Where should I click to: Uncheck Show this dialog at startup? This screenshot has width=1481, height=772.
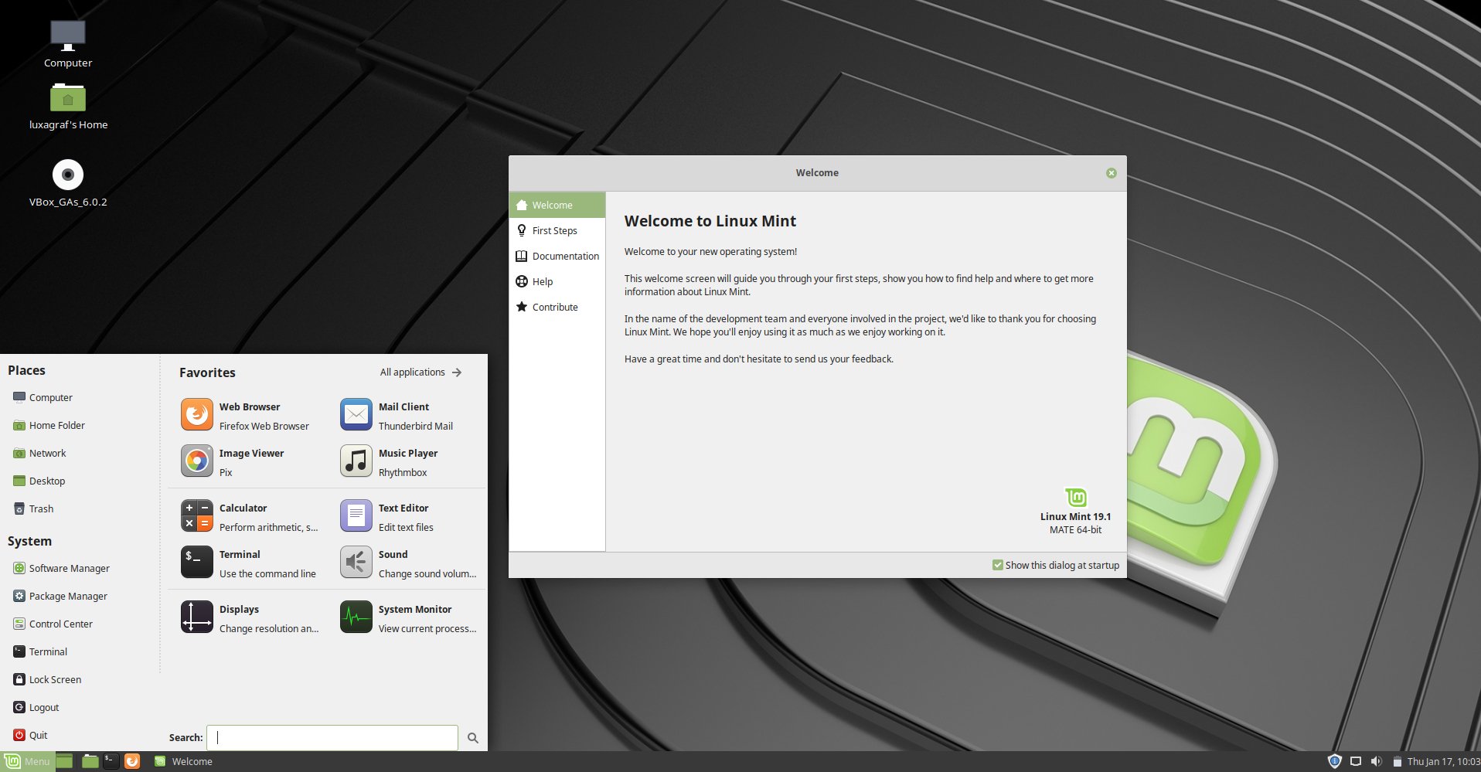point(998,565)
